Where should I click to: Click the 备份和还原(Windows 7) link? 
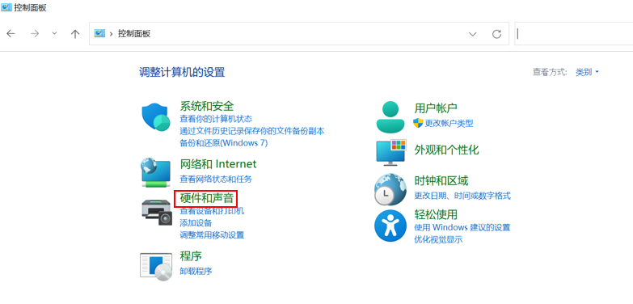coord(224,143)
